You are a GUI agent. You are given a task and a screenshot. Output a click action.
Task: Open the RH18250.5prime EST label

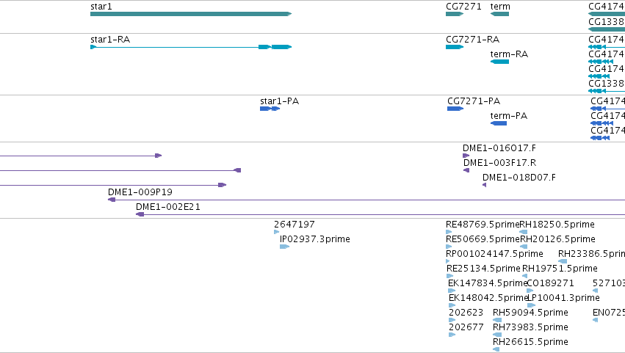click(557, 225)
